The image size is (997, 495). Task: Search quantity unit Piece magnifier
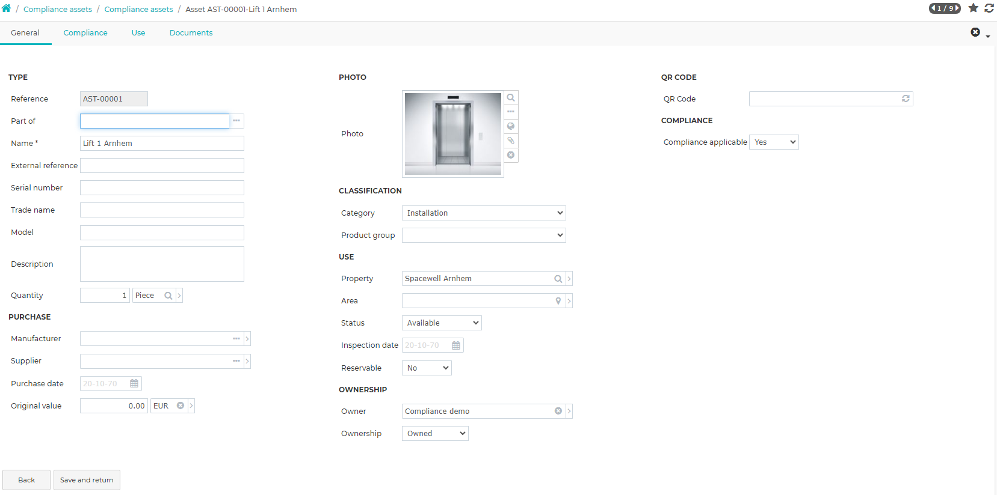pyautogui.click(x=168, y=296)
